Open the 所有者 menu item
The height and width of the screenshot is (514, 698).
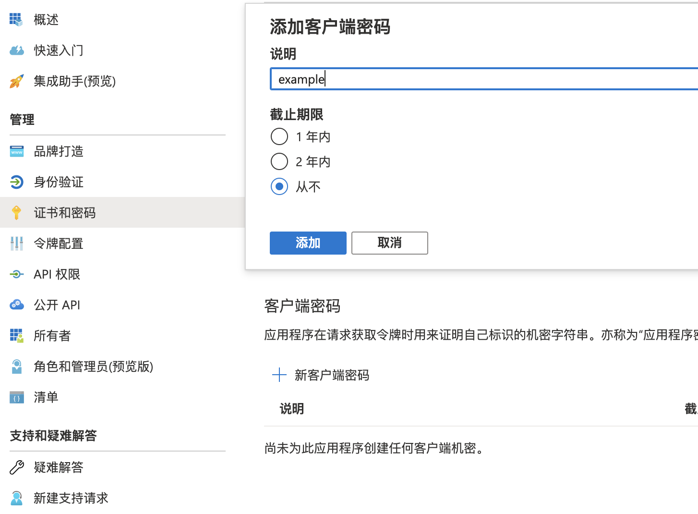tap(52, 336)
